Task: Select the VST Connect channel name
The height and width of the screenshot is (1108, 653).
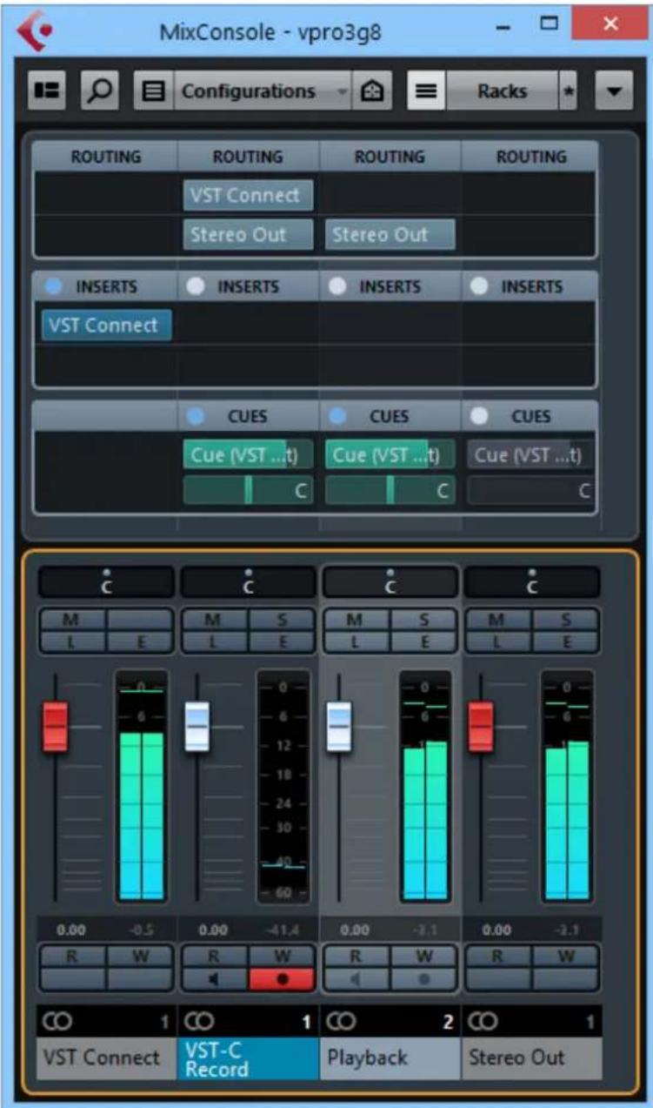Action: [x=106, y=1058]
